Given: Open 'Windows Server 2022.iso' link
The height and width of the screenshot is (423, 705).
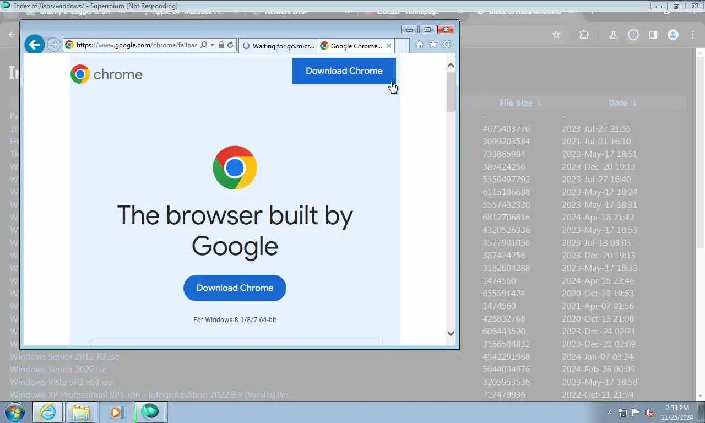Looking at the screenshot, I should (58, 370).
